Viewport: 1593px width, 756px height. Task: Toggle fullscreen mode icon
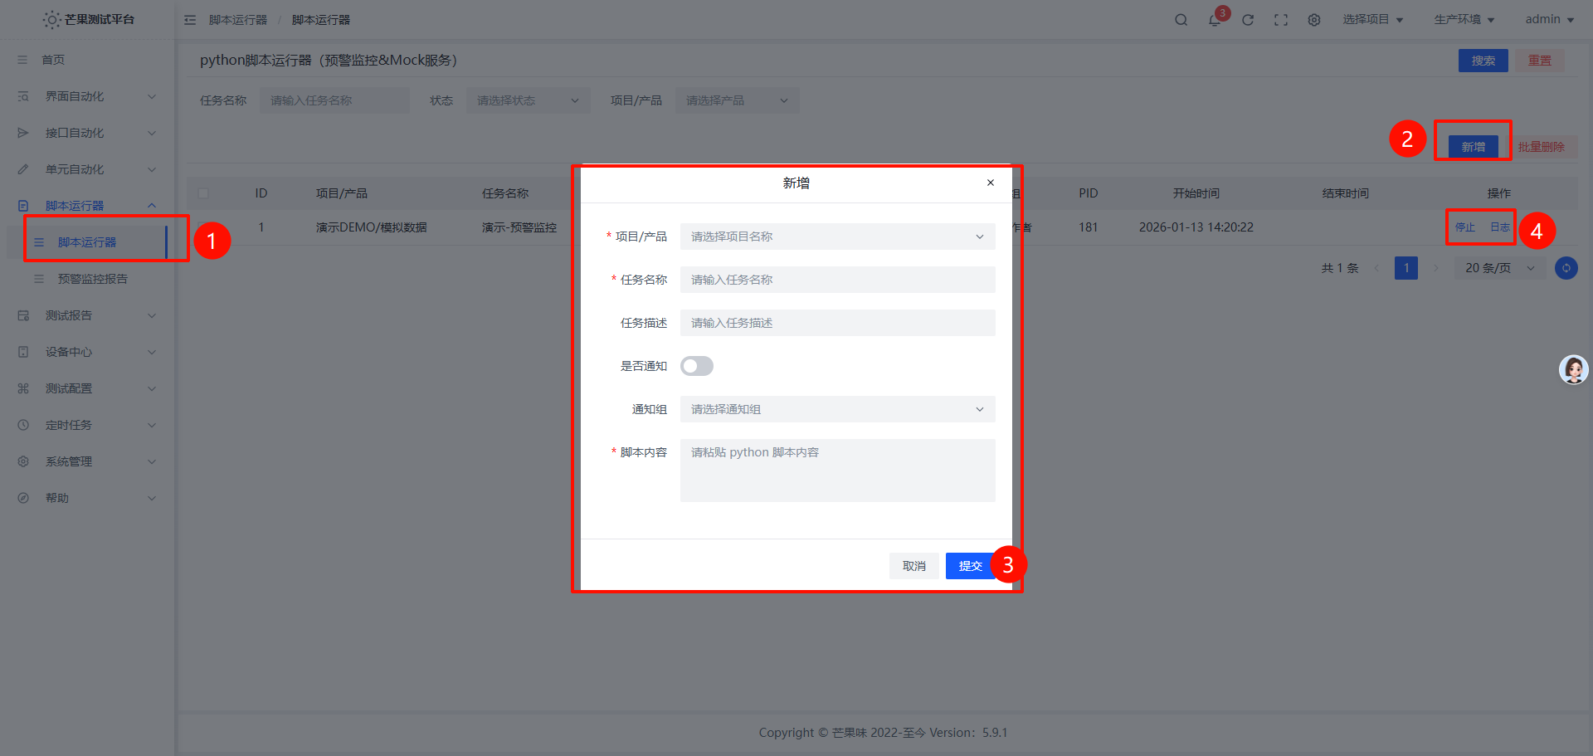tap(1281, 20)
